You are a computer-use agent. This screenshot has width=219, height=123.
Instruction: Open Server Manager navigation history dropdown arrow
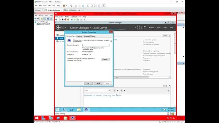pos(65,28)
